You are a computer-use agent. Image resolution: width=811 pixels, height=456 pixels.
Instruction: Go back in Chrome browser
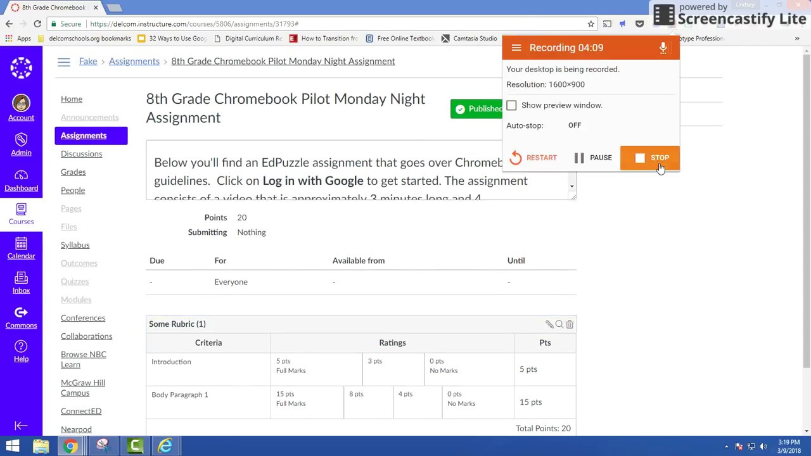pos(9,24)
